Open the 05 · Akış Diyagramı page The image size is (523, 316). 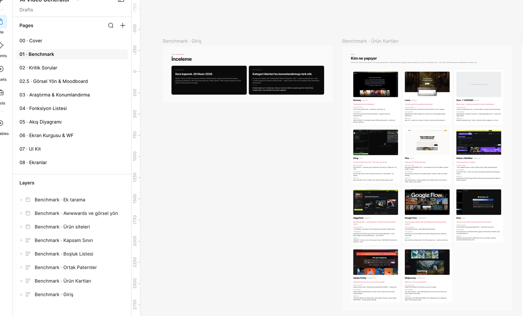point(72,122)
